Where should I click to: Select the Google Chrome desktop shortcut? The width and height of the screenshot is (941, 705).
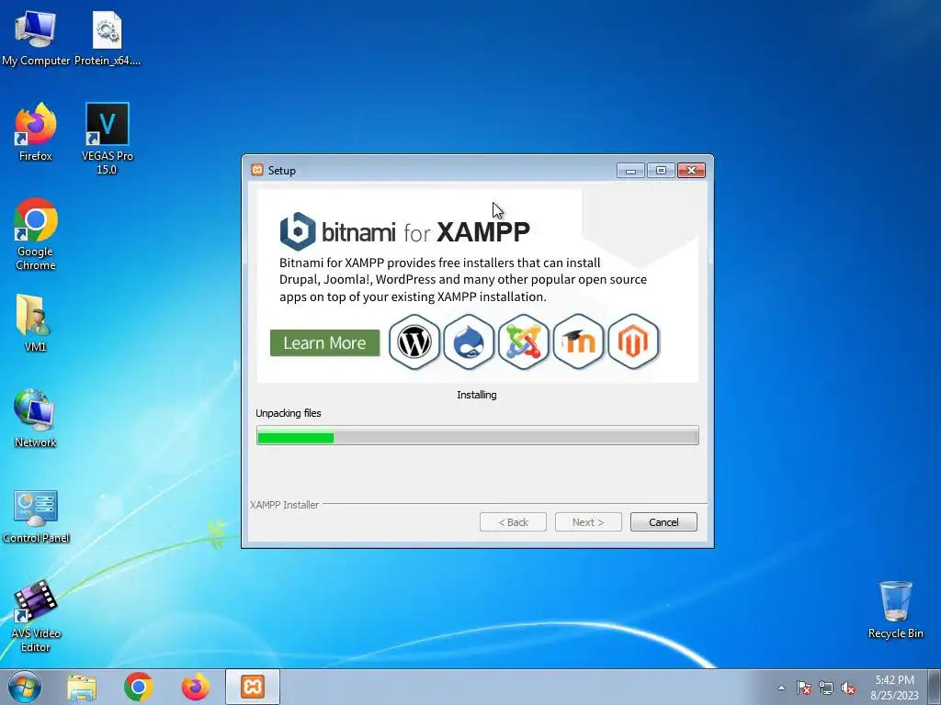click(36, 234)
